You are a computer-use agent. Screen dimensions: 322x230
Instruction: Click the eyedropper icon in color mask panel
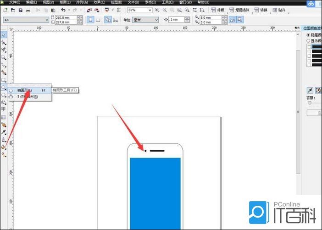point(310,91)
